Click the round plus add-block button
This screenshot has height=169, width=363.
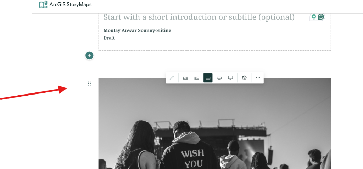pos(89,55)
